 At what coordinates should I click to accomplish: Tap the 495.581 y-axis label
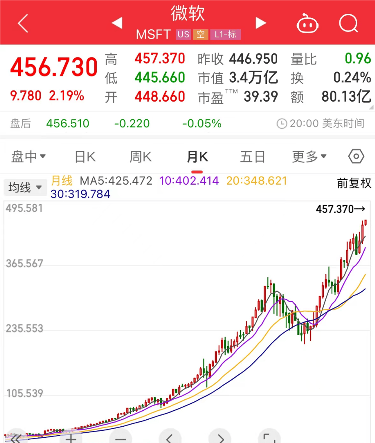pyautogui.click(x=24, y=208)
